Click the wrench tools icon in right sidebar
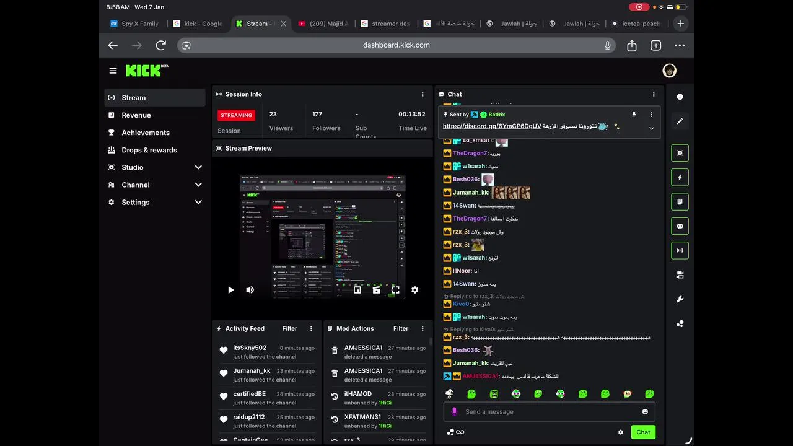The height and width of the screenshot is (446, 793). coord(680,300)
